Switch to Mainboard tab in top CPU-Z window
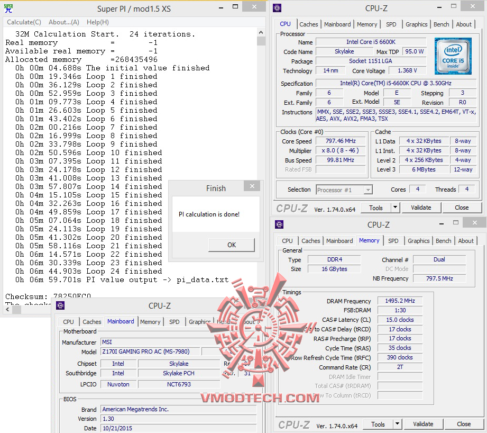This screenshot has height=433, width=487. (x=337, y=24)
